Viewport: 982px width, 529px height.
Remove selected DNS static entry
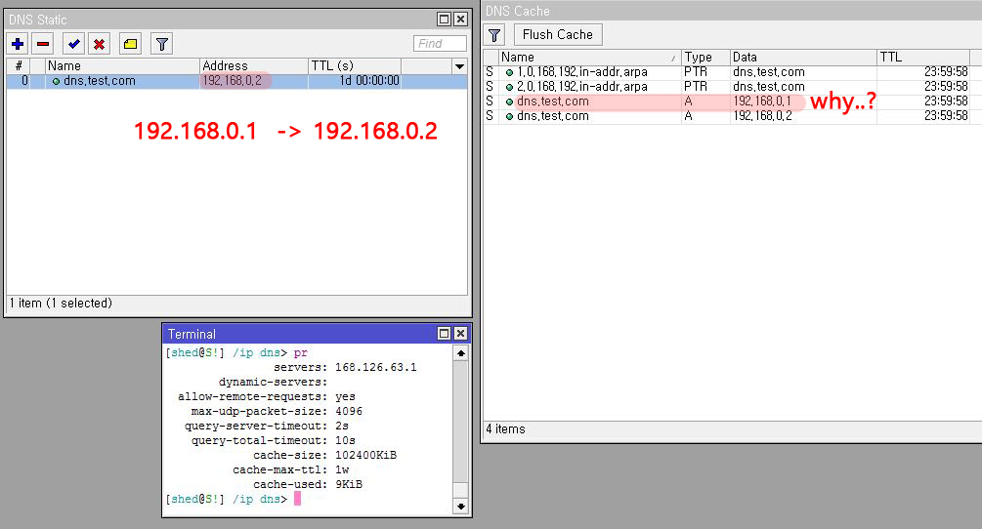[x=43, y=44]
